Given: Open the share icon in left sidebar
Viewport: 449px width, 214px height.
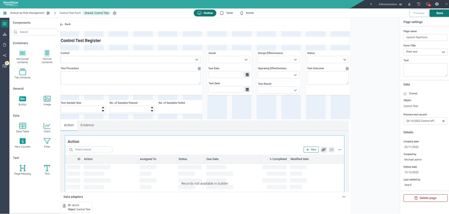Looking at the screenshot, I should (x=4, y=55).
